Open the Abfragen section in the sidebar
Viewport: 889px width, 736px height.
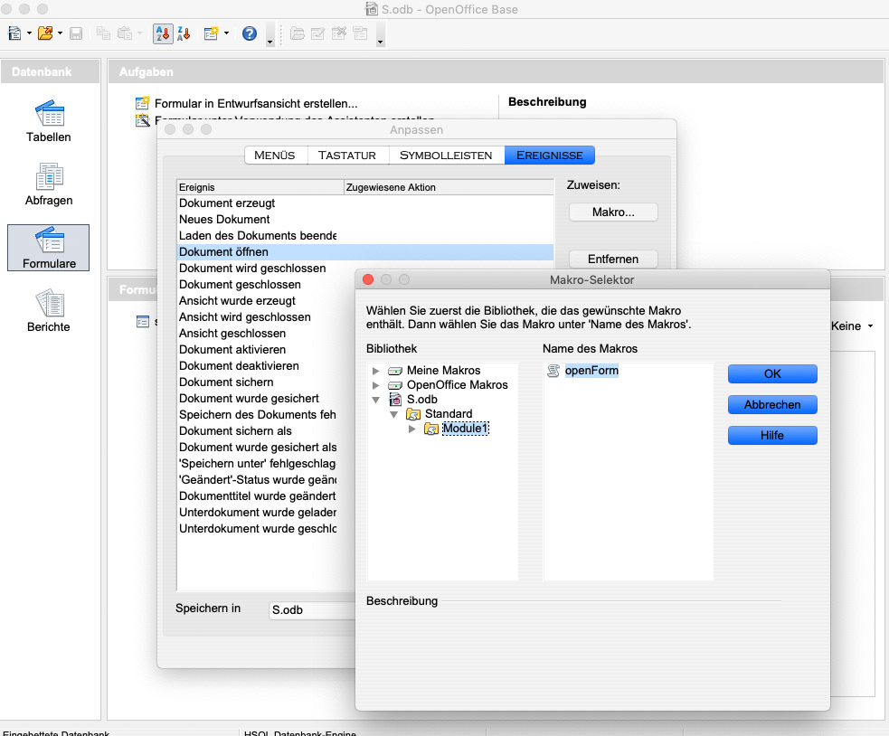click(48, 184)
